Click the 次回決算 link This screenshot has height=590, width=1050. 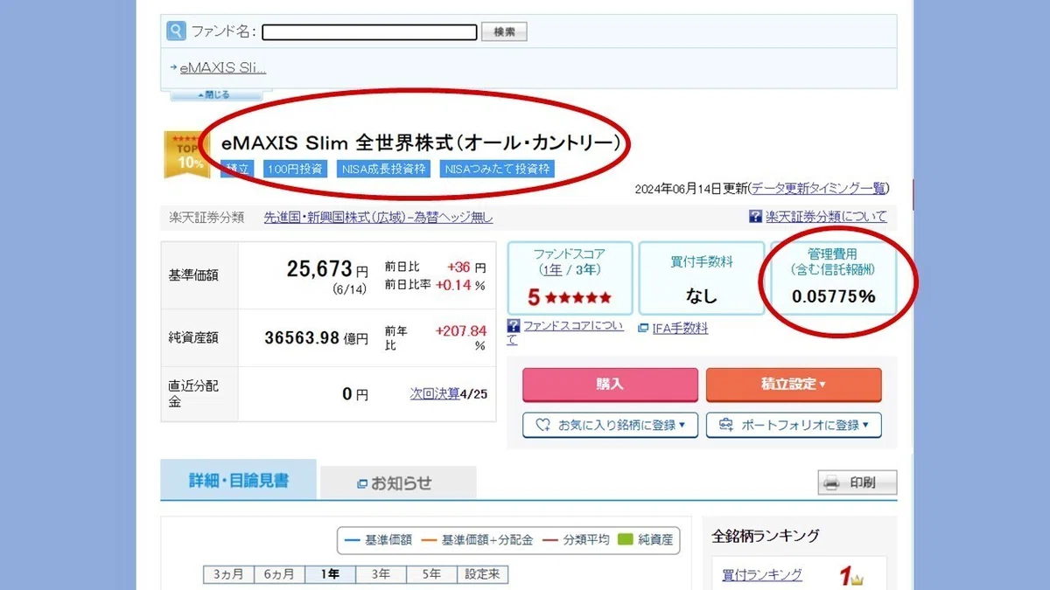(435, 394)
